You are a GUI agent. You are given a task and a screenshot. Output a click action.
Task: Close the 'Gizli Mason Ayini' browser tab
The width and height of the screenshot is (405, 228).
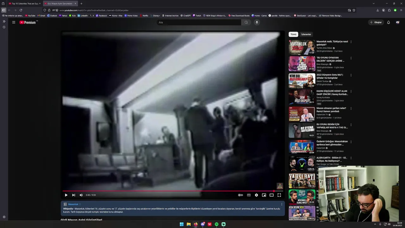pos(75,3)
